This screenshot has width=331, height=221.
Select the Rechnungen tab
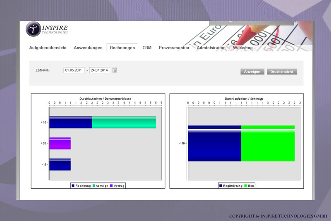122,48
